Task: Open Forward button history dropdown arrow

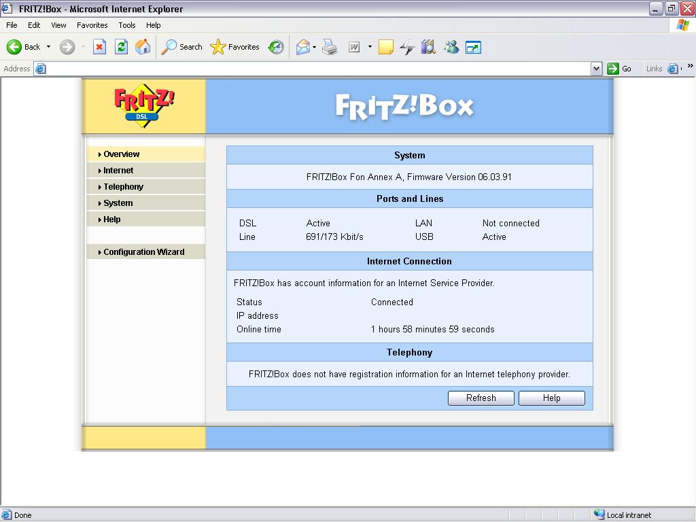Action: [x=83, y=47]
